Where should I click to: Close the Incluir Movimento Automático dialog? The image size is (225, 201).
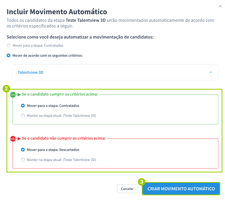pyautogui.click(x=220, y=6)
